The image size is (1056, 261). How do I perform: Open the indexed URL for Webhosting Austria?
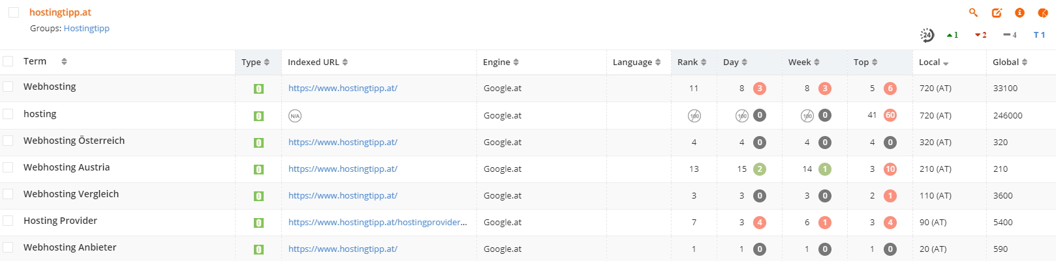point(343,169)
